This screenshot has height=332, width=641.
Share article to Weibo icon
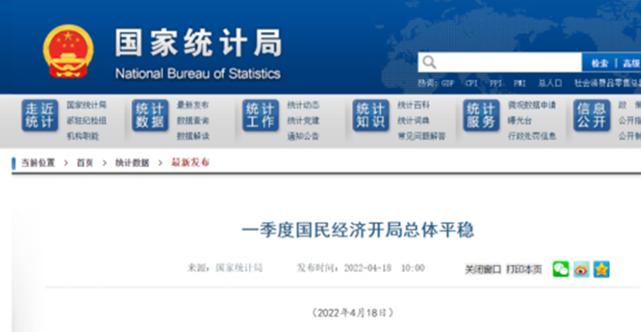coord(581,269)
